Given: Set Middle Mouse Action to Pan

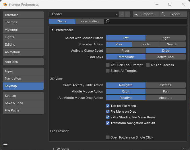Looking at the screenshot, I should [x=166, y=91].
